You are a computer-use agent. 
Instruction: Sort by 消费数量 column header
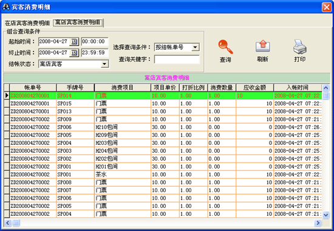point(222,87)
